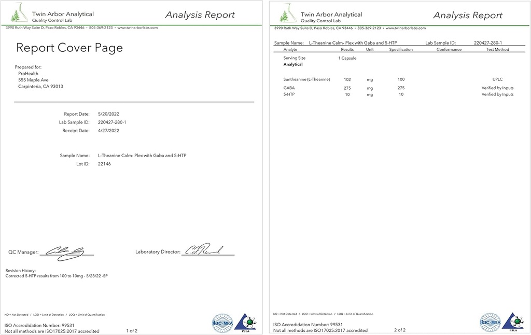Click the PJLA logo on page 2

point(513,322)
